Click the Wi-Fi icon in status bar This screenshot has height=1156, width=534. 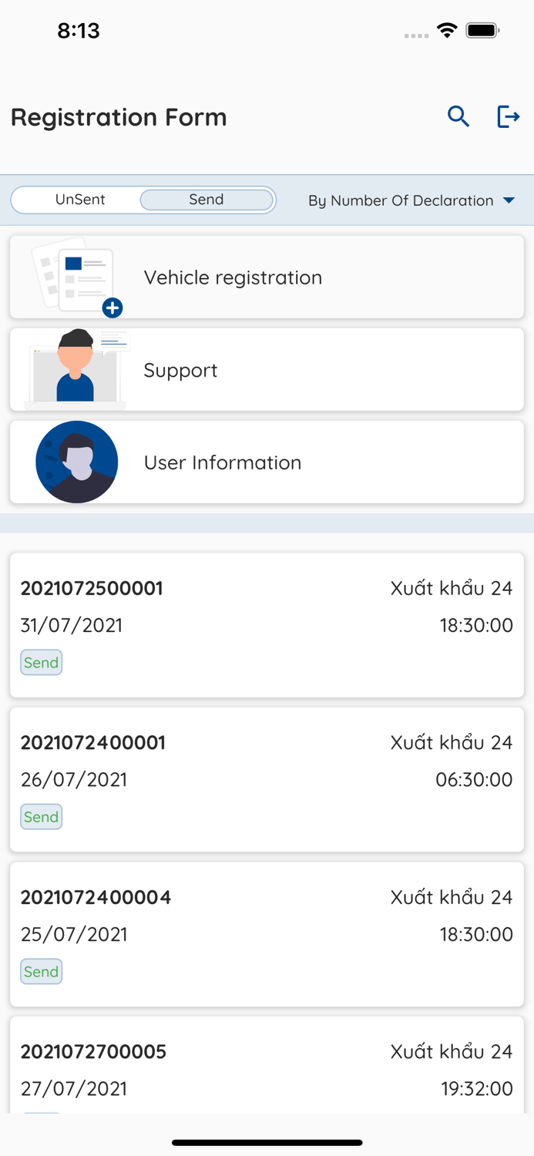tap(448, 32)
